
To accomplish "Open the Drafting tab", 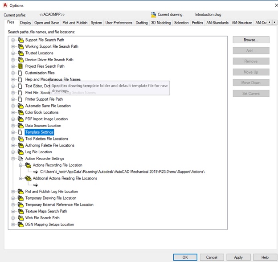I will pos(142,23).
